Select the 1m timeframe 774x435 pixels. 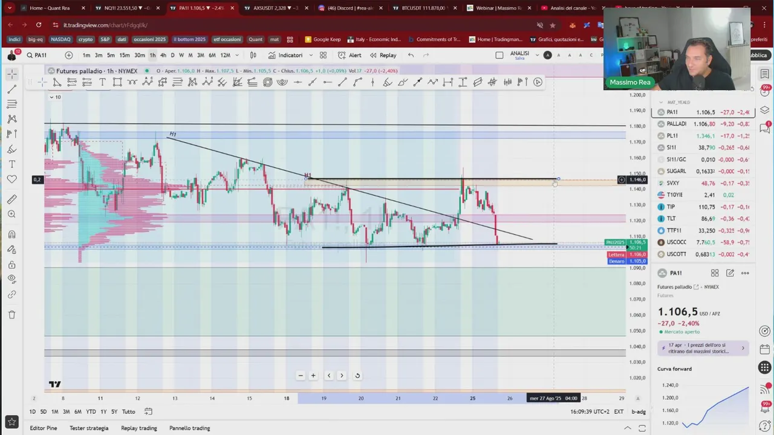(86, 55)
